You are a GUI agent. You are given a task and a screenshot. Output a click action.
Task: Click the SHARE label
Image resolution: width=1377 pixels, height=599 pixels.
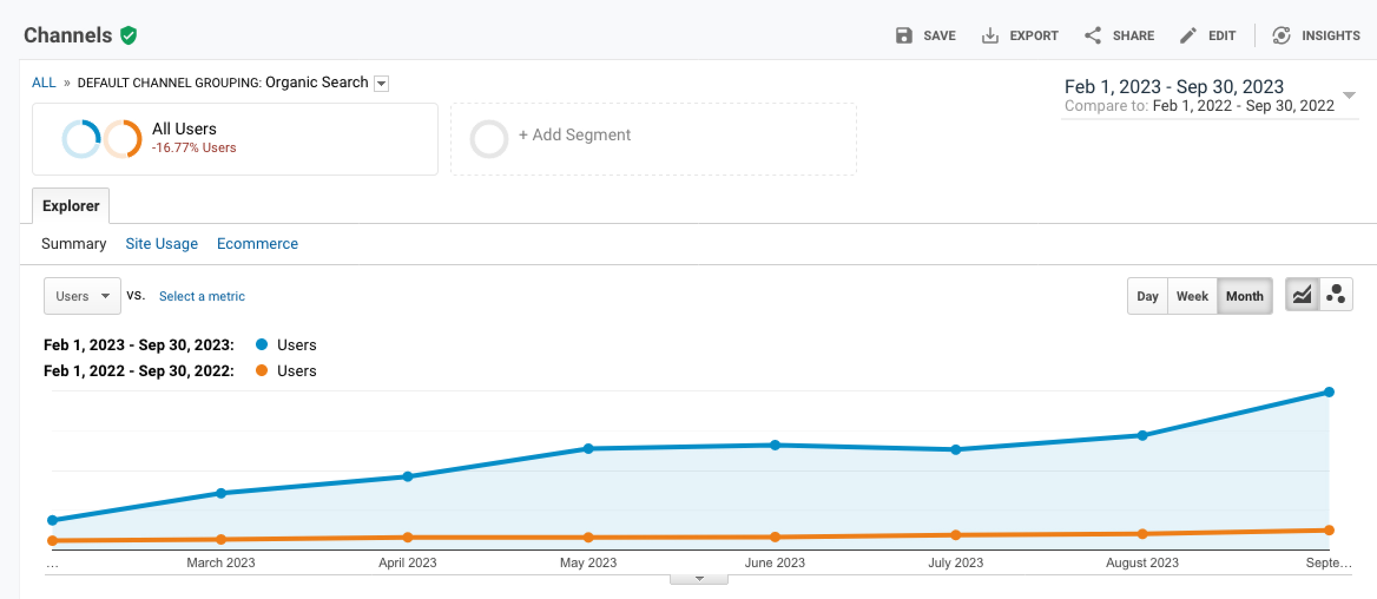tap(1134, 35)
